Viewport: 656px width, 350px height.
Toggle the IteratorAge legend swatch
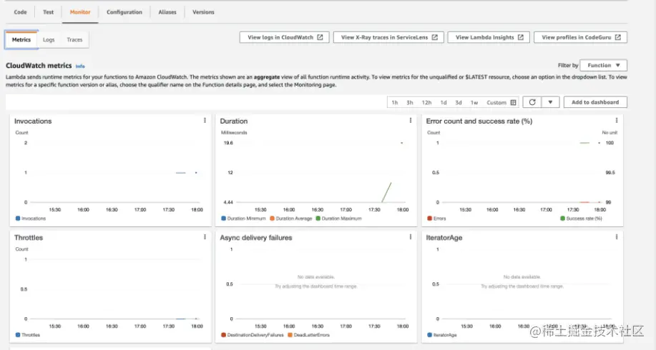pyautogui.click(x=429, y=334)
